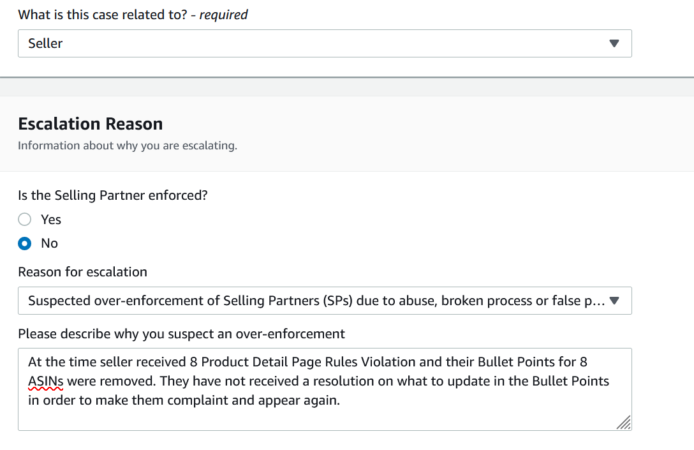Focus the over-enforcement description text area
The image size is (694, 450).
(325, 389)
